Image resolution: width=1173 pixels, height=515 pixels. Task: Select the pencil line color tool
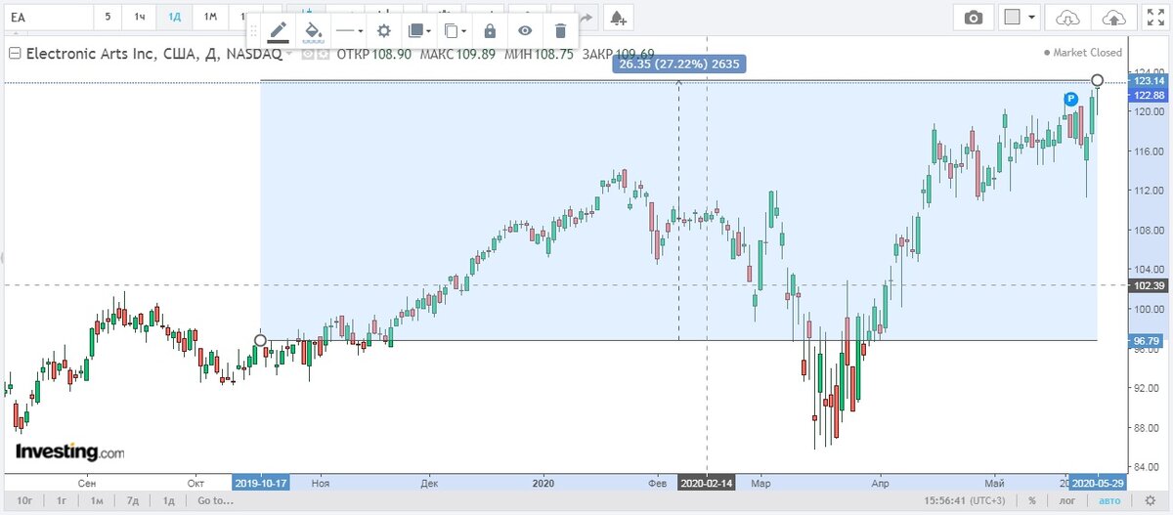279,30
